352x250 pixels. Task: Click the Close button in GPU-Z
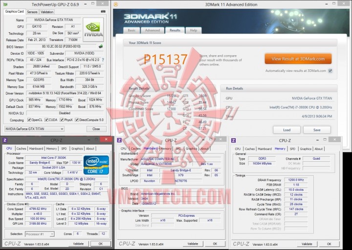point(96,129)
